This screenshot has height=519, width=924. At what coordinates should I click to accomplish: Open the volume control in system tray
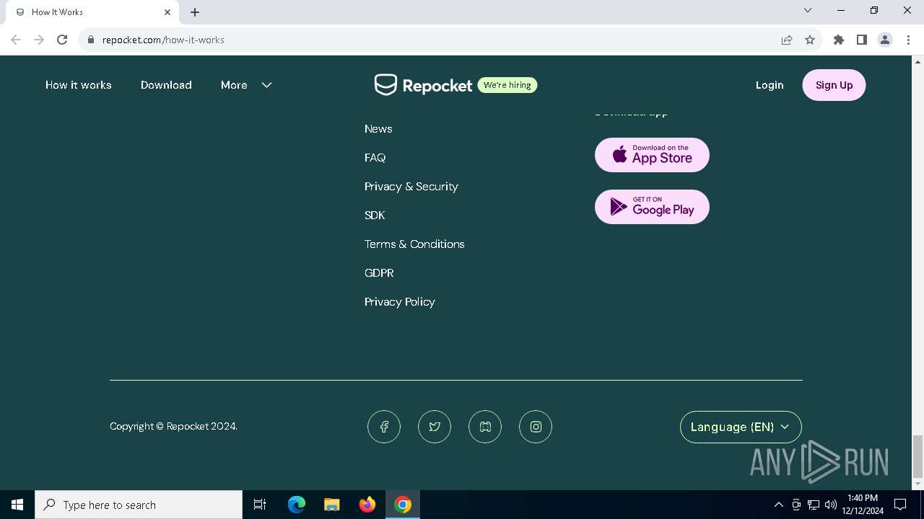pyautogui.click(x=831, y=505)
